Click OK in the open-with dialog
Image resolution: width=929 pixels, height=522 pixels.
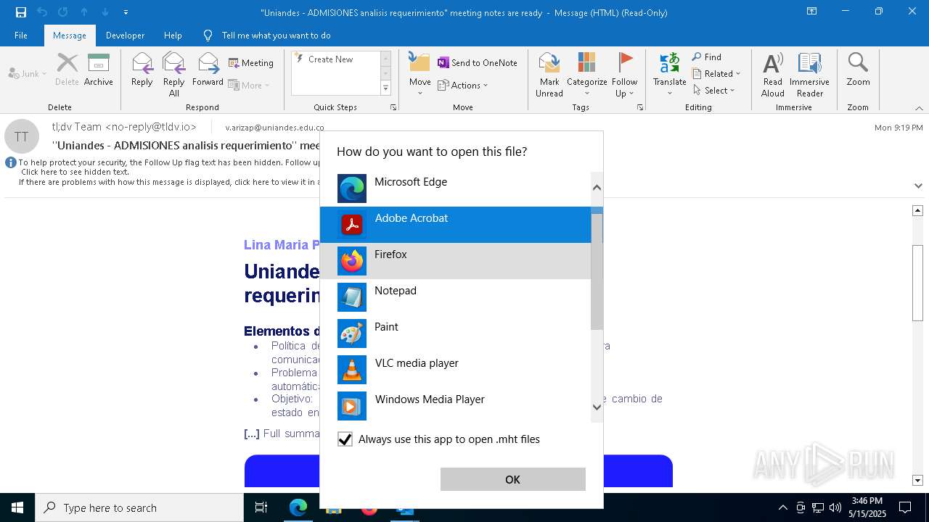click(x=512, y=479)
